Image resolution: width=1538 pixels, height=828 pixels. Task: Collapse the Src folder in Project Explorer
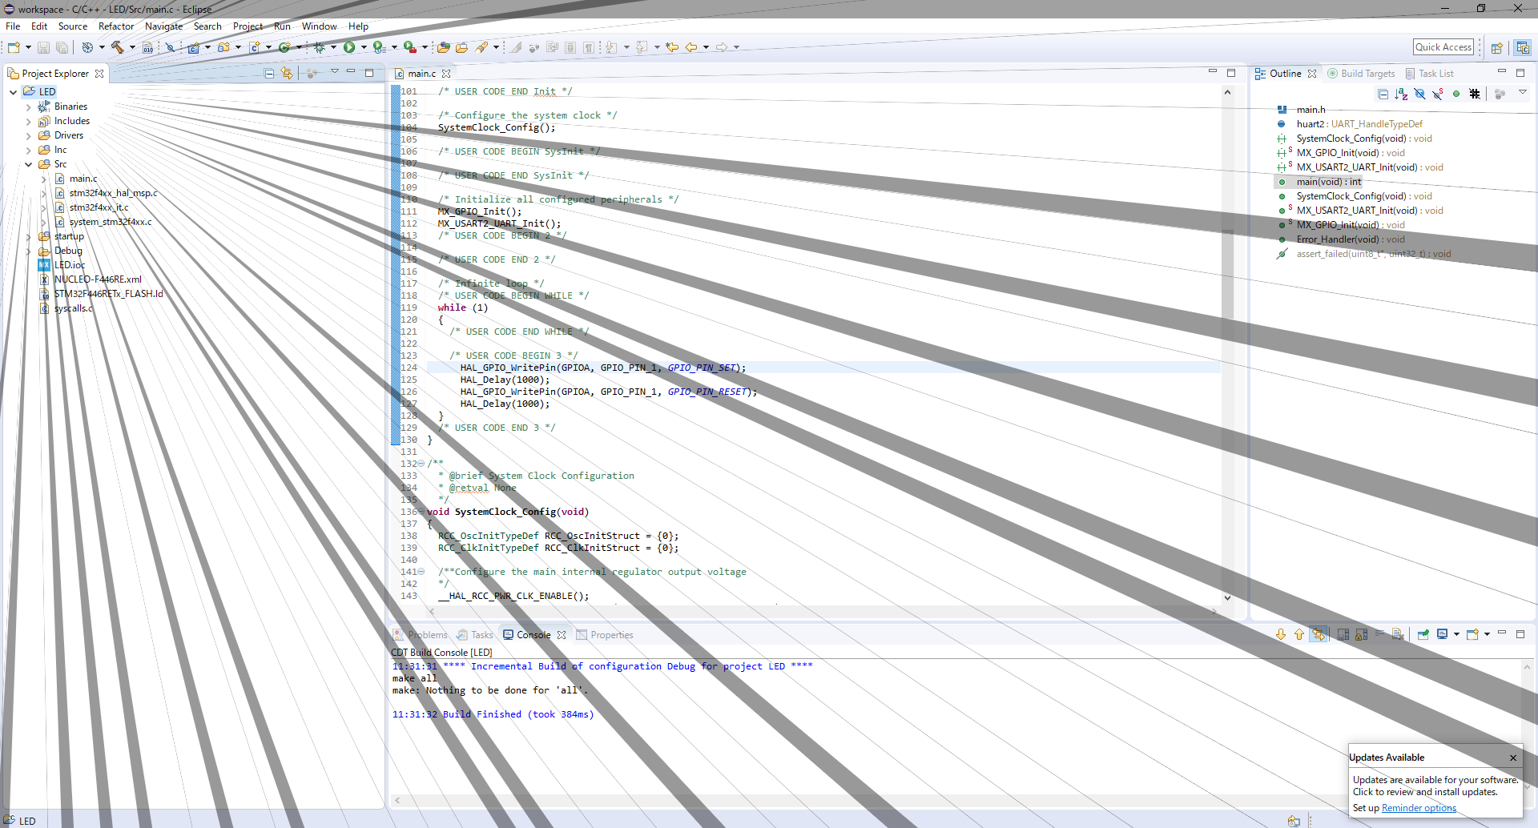coord(29,164)
